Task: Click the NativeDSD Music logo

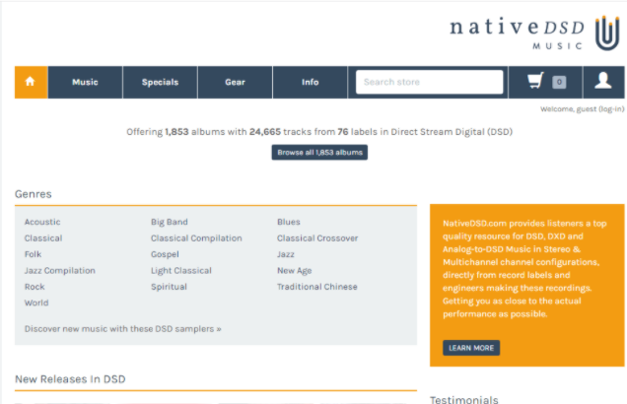Action: 535,34
